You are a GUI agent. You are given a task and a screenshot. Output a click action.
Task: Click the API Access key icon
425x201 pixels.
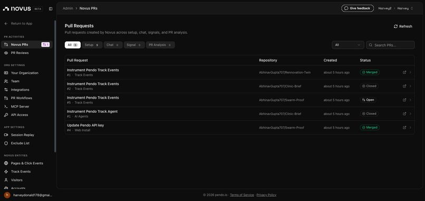[6, 115]
